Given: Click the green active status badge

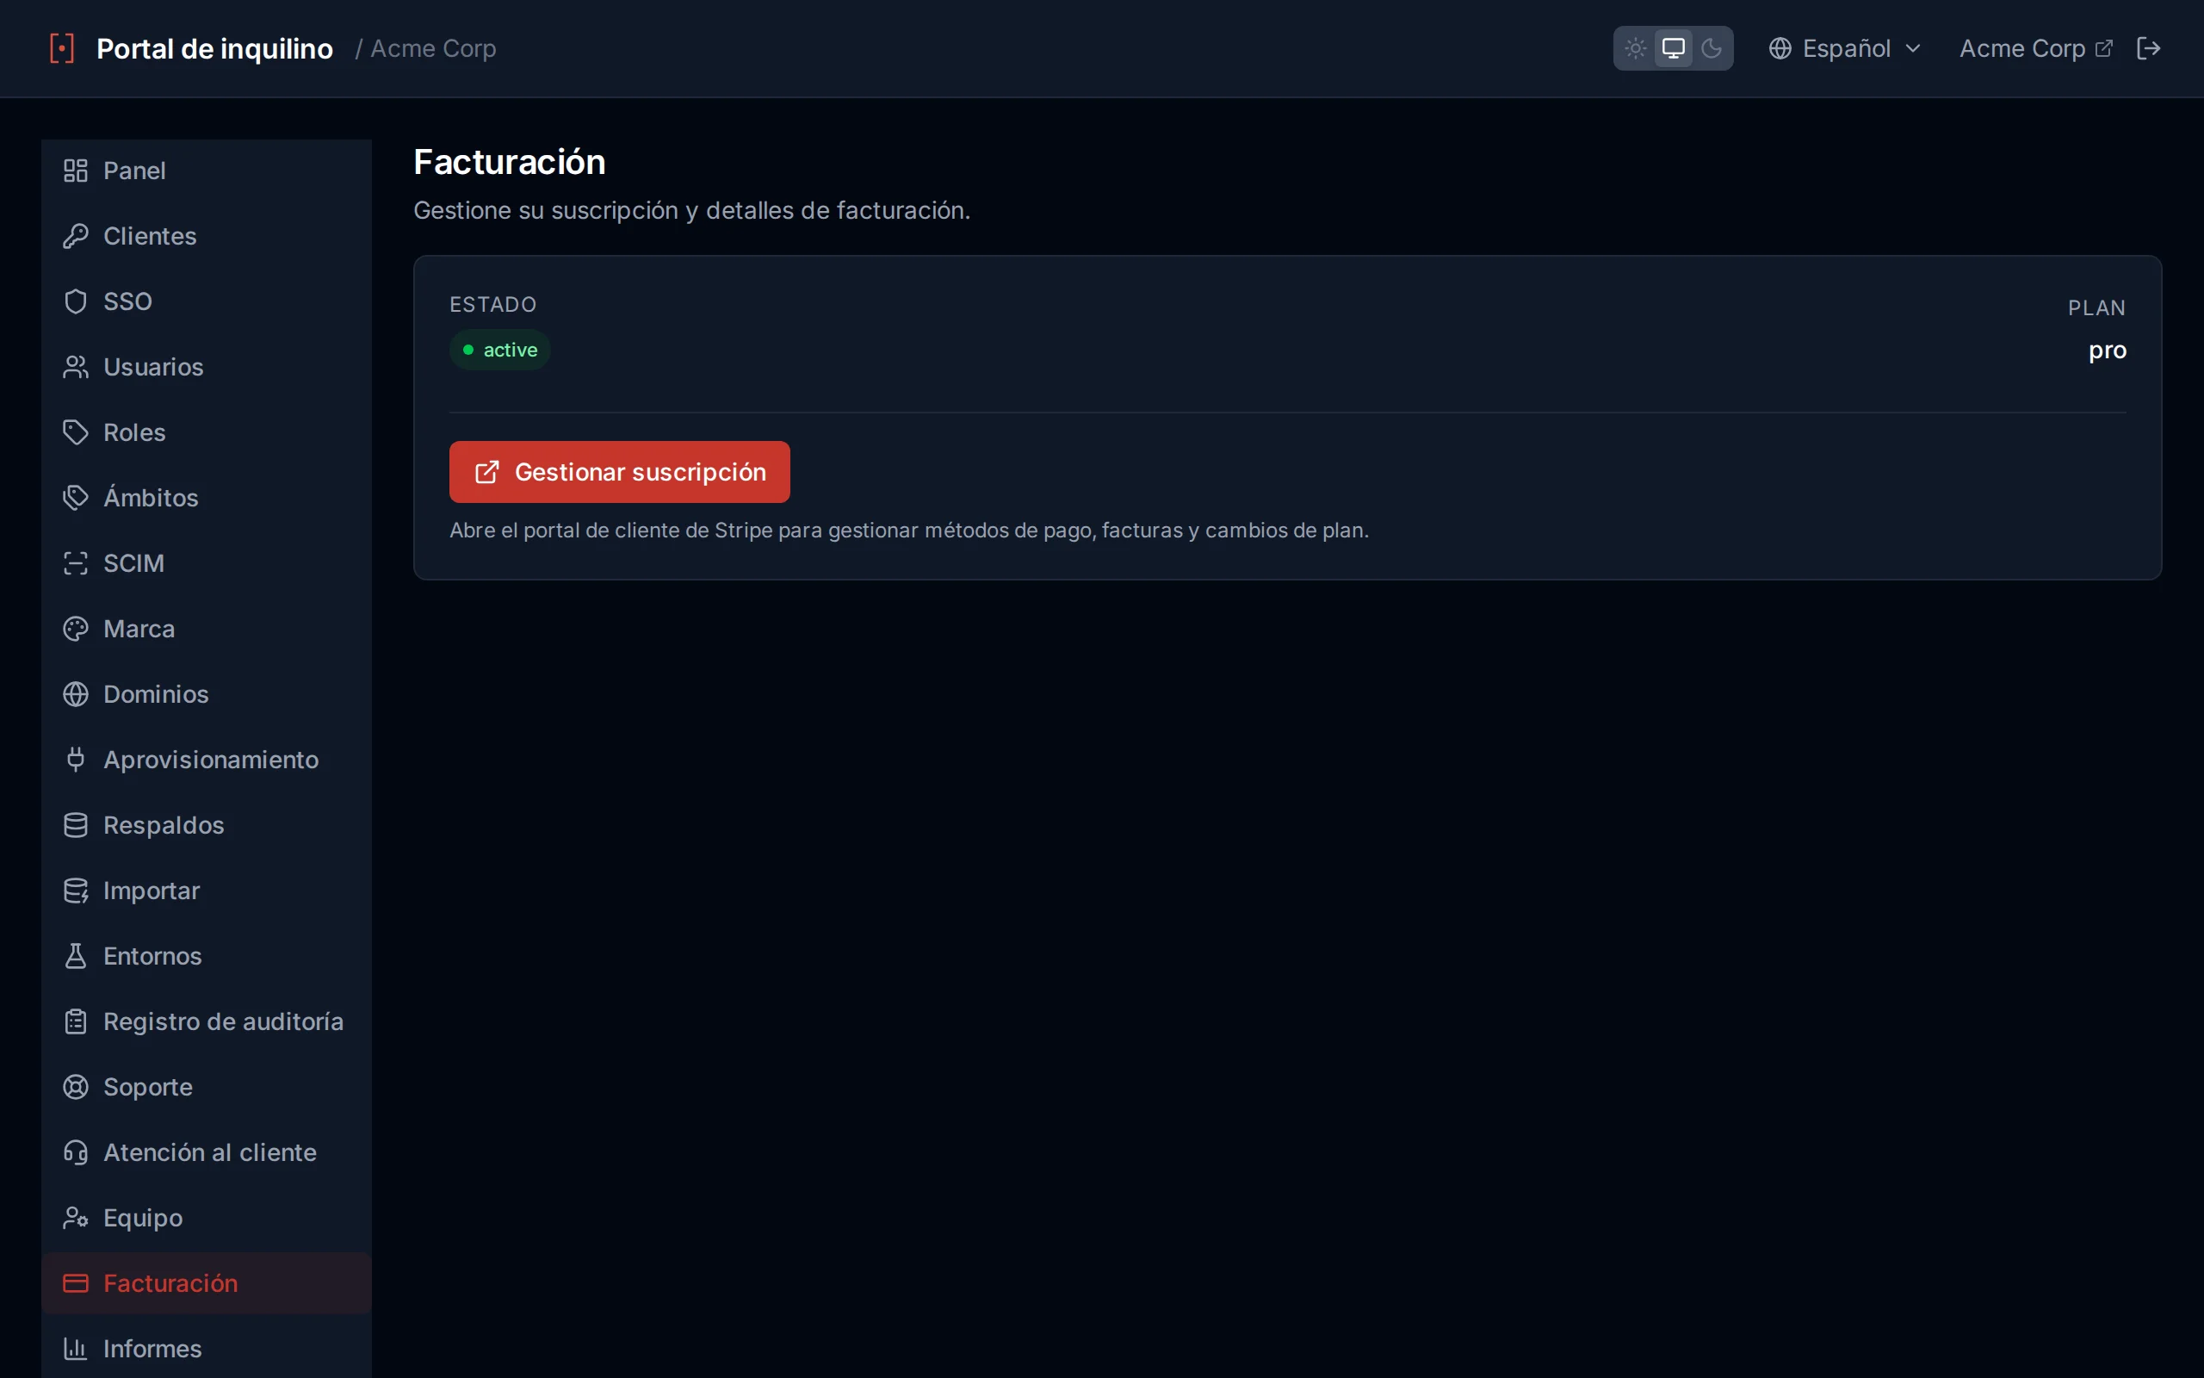Looking at the screenshot, I should pyautogui.click(x=500, y=350).
